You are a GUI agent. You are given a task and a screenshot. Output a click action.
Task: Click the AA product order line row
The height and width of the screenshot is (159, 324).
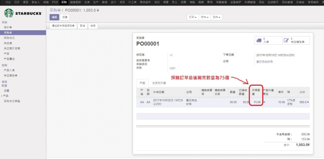(x=223, y=102)
